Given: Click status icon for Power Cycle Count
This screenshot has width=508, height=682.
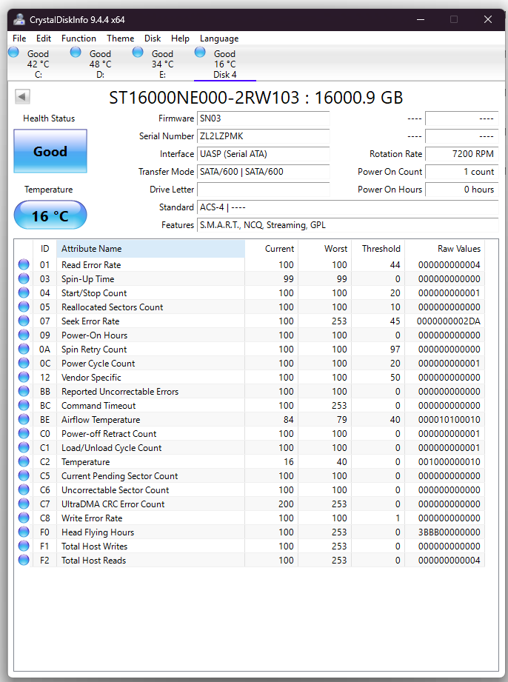Looking at the screenshot, I should 24,363.
